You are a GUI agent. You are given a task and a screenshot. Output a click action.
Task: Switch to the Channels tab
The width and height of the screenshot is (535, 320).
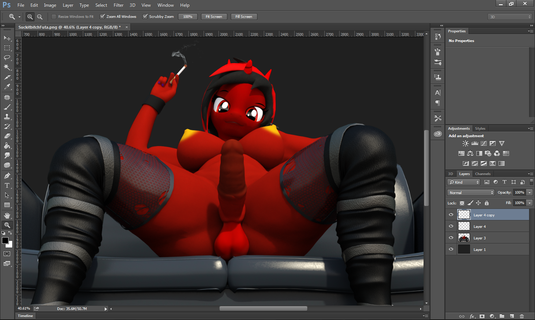pos(483,174)
